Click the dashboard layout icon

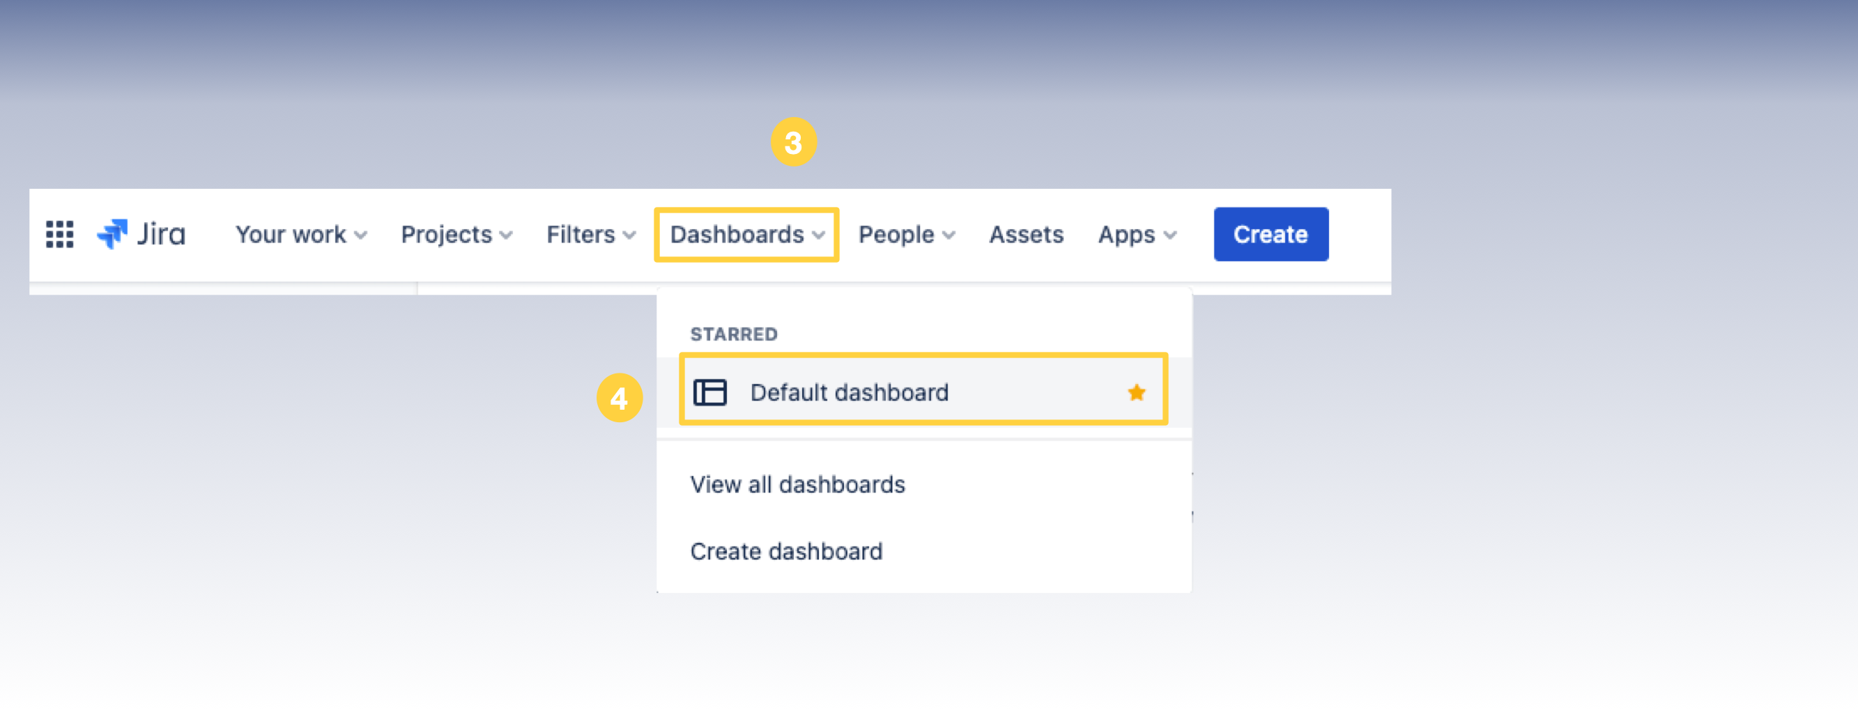click(709, 393)
